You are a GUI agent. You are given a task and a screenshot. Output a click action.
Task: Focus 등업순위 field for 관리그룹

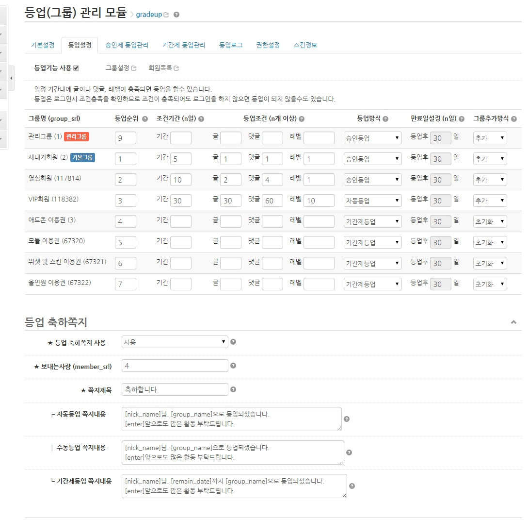point(125,138)
